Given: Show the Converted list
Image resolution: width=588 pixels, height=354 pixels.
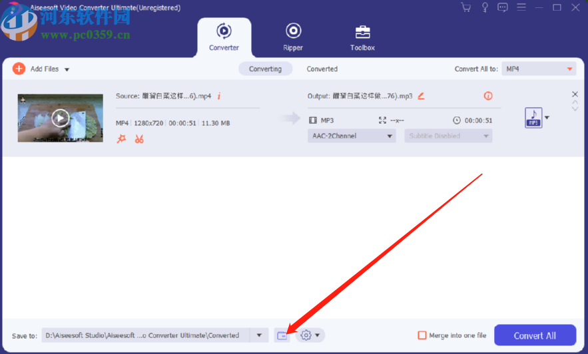Looking at the screenshot, I should (322, 69).
